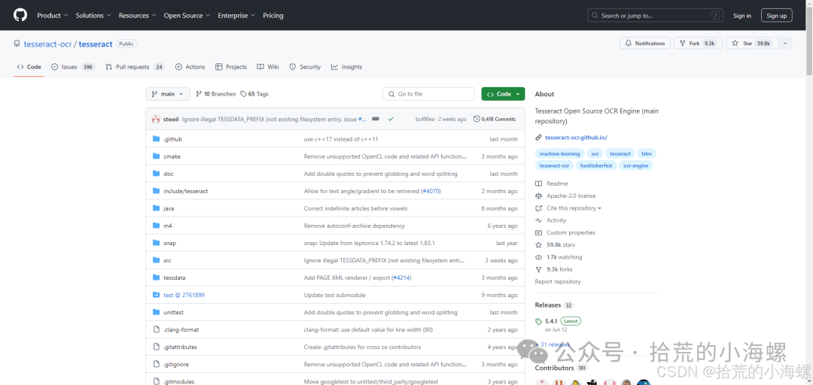Click the machine-learning topic tag
This screenshot has height=385, width=813.
tap(559, 154)
